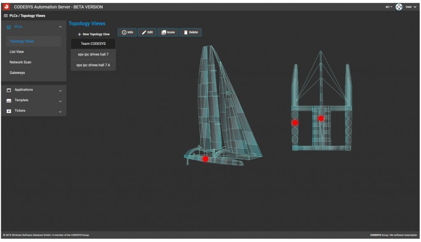421x242 pixels.
Task: Select the sps ipc drives hall 7 A view
Action: point(93,65)
